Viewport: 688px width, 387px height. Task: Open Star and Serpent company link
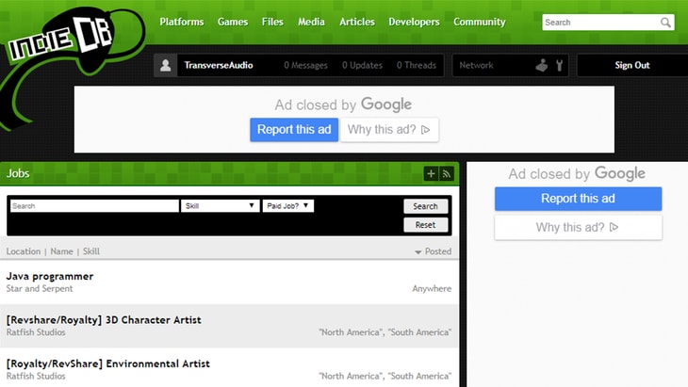click(40, 288)
